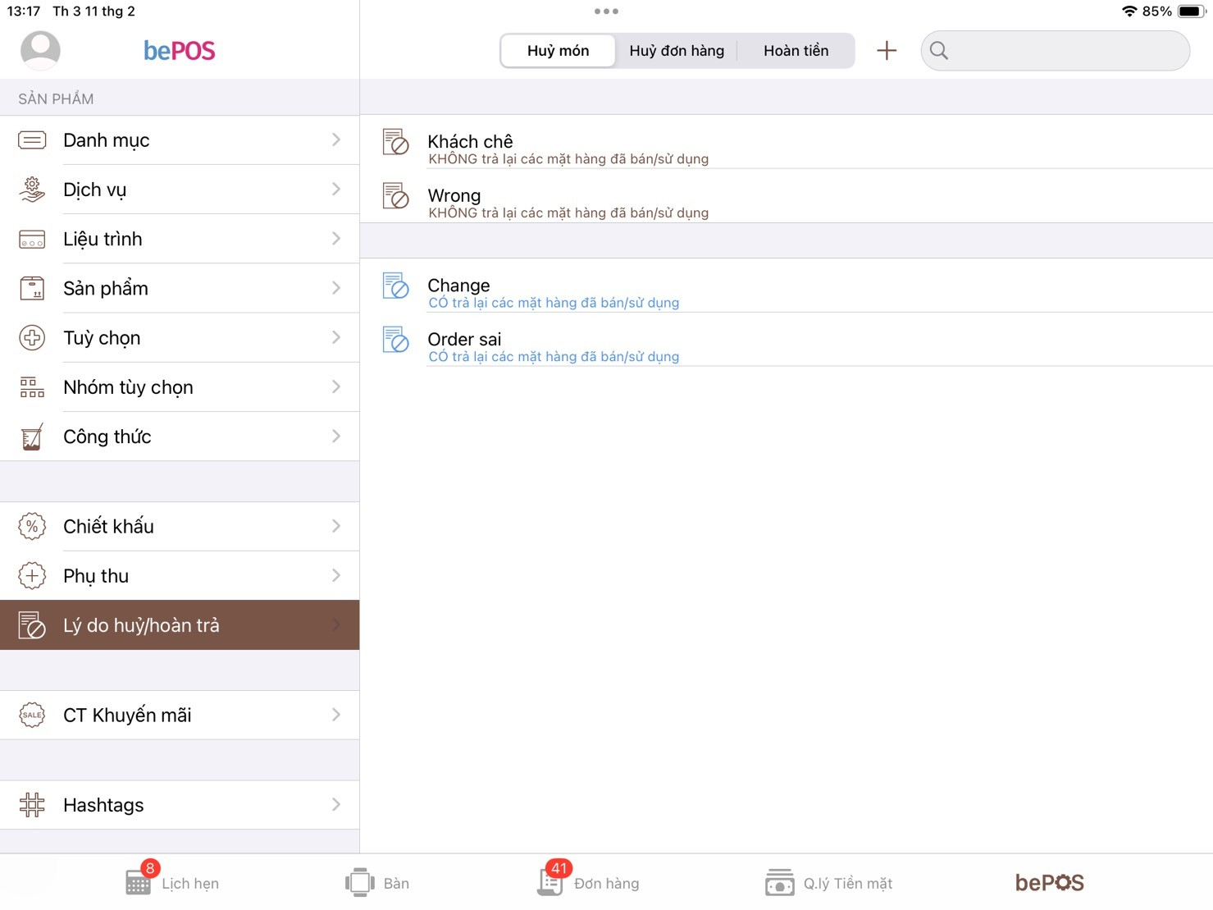Click the search input field

point(1066,51)
